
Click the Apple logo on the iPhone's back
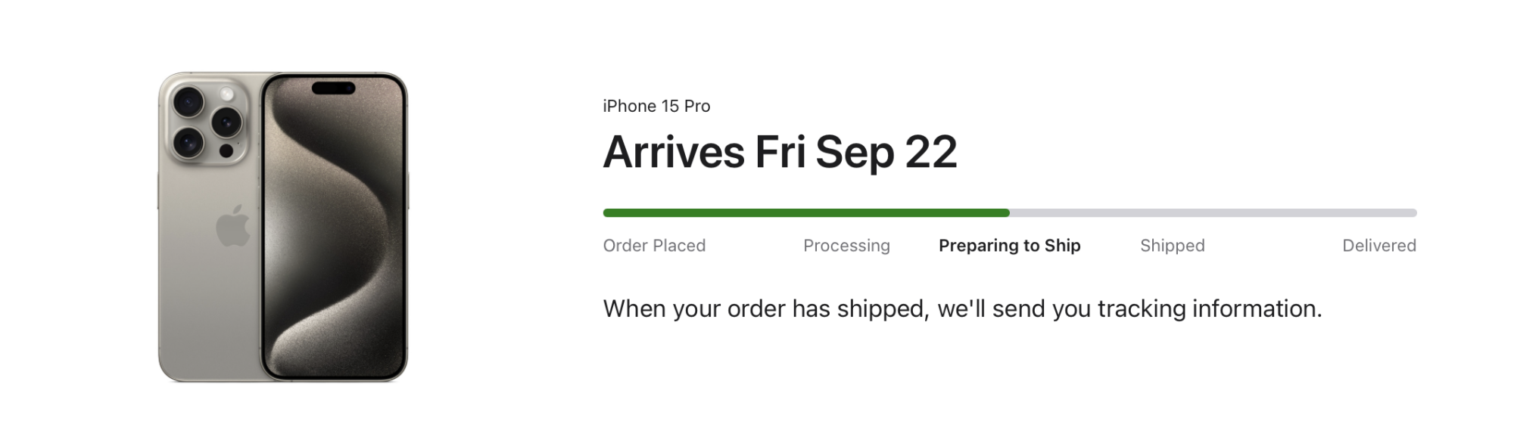(232, 225)
